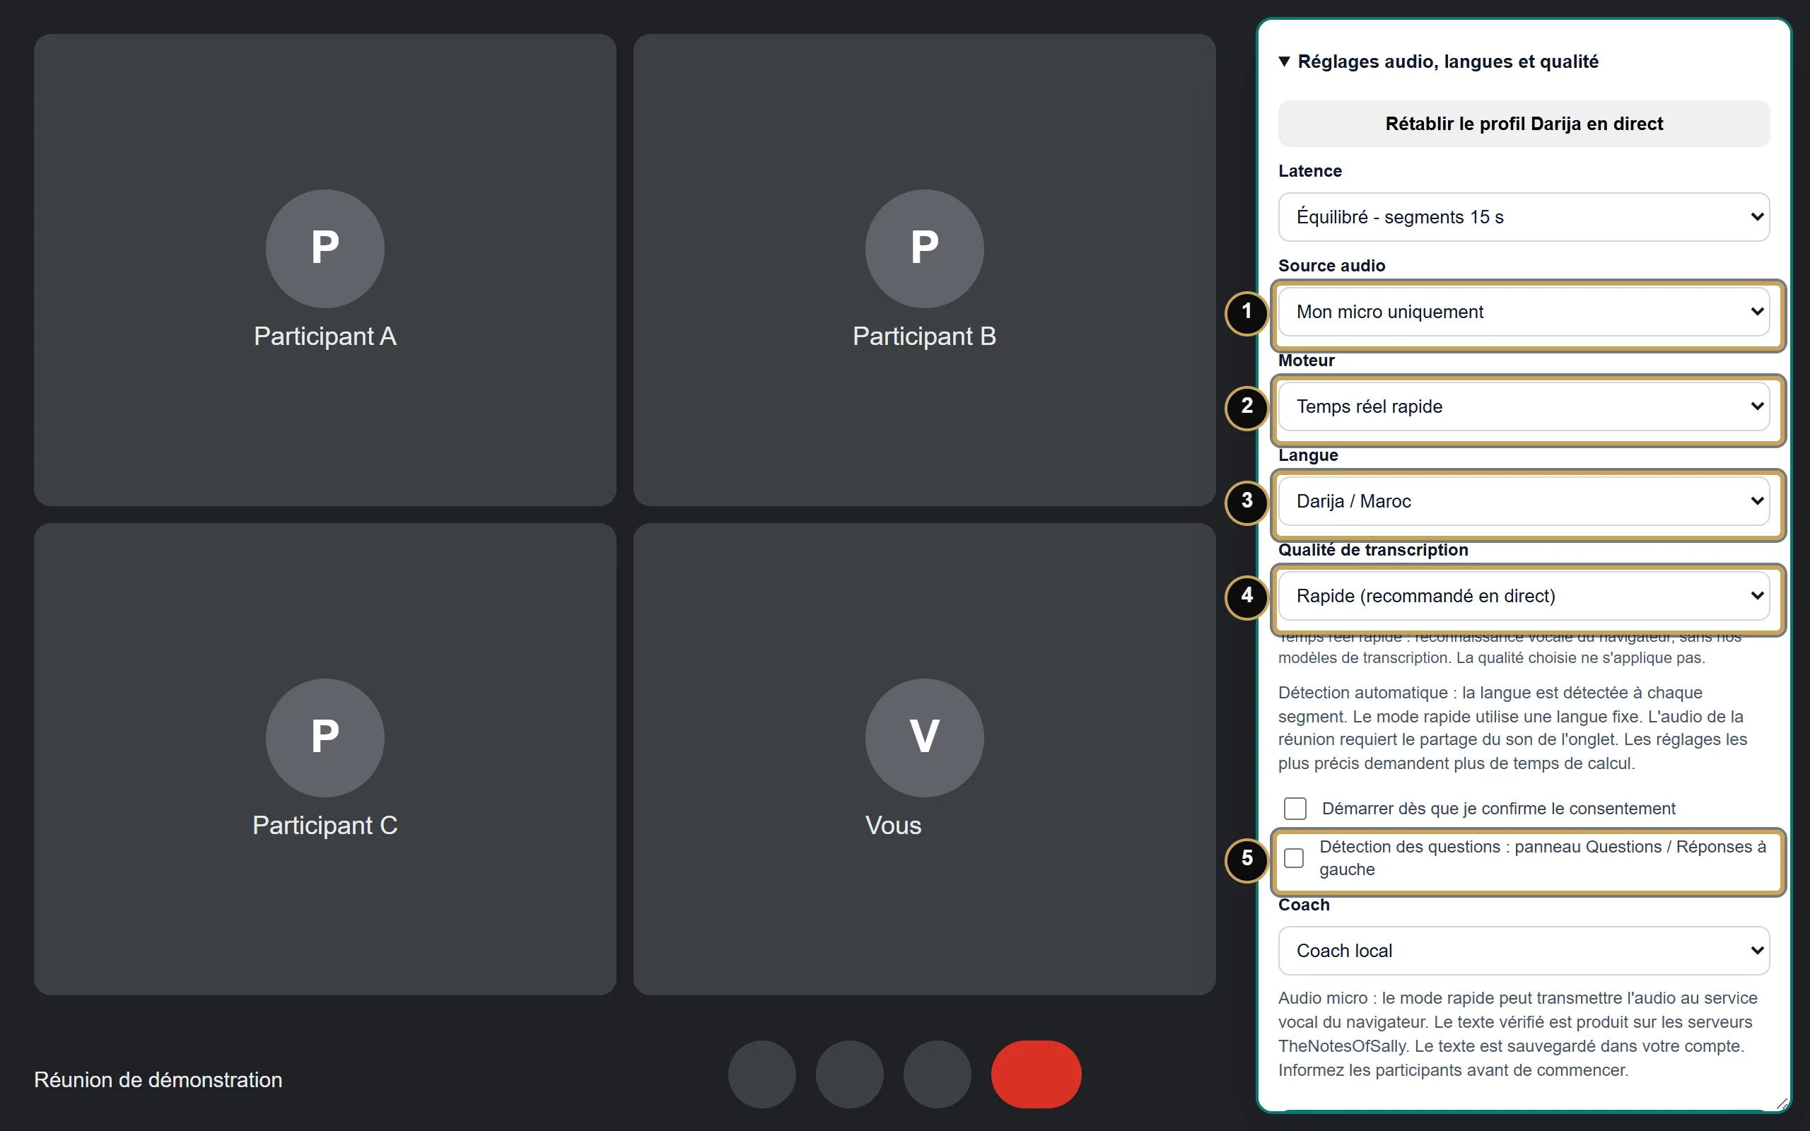Collapse the Réglages audio, langues et qualité section

(1438, 61)
